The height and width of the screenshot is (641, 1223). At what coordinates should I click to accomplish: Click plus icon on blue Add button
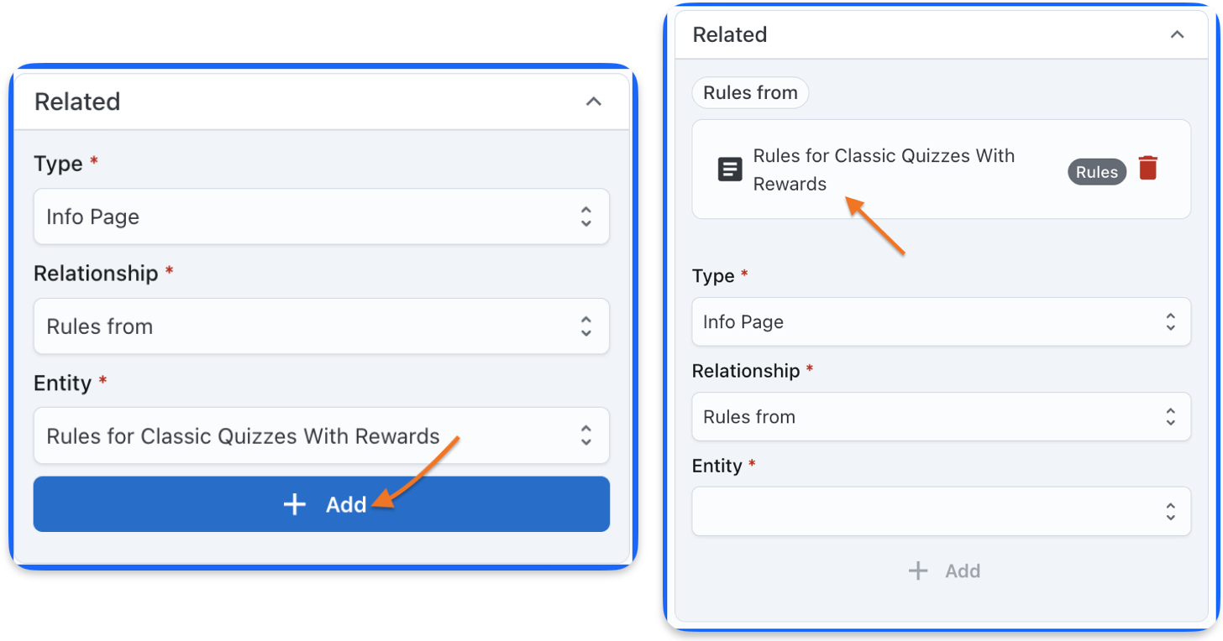point(294,504)
